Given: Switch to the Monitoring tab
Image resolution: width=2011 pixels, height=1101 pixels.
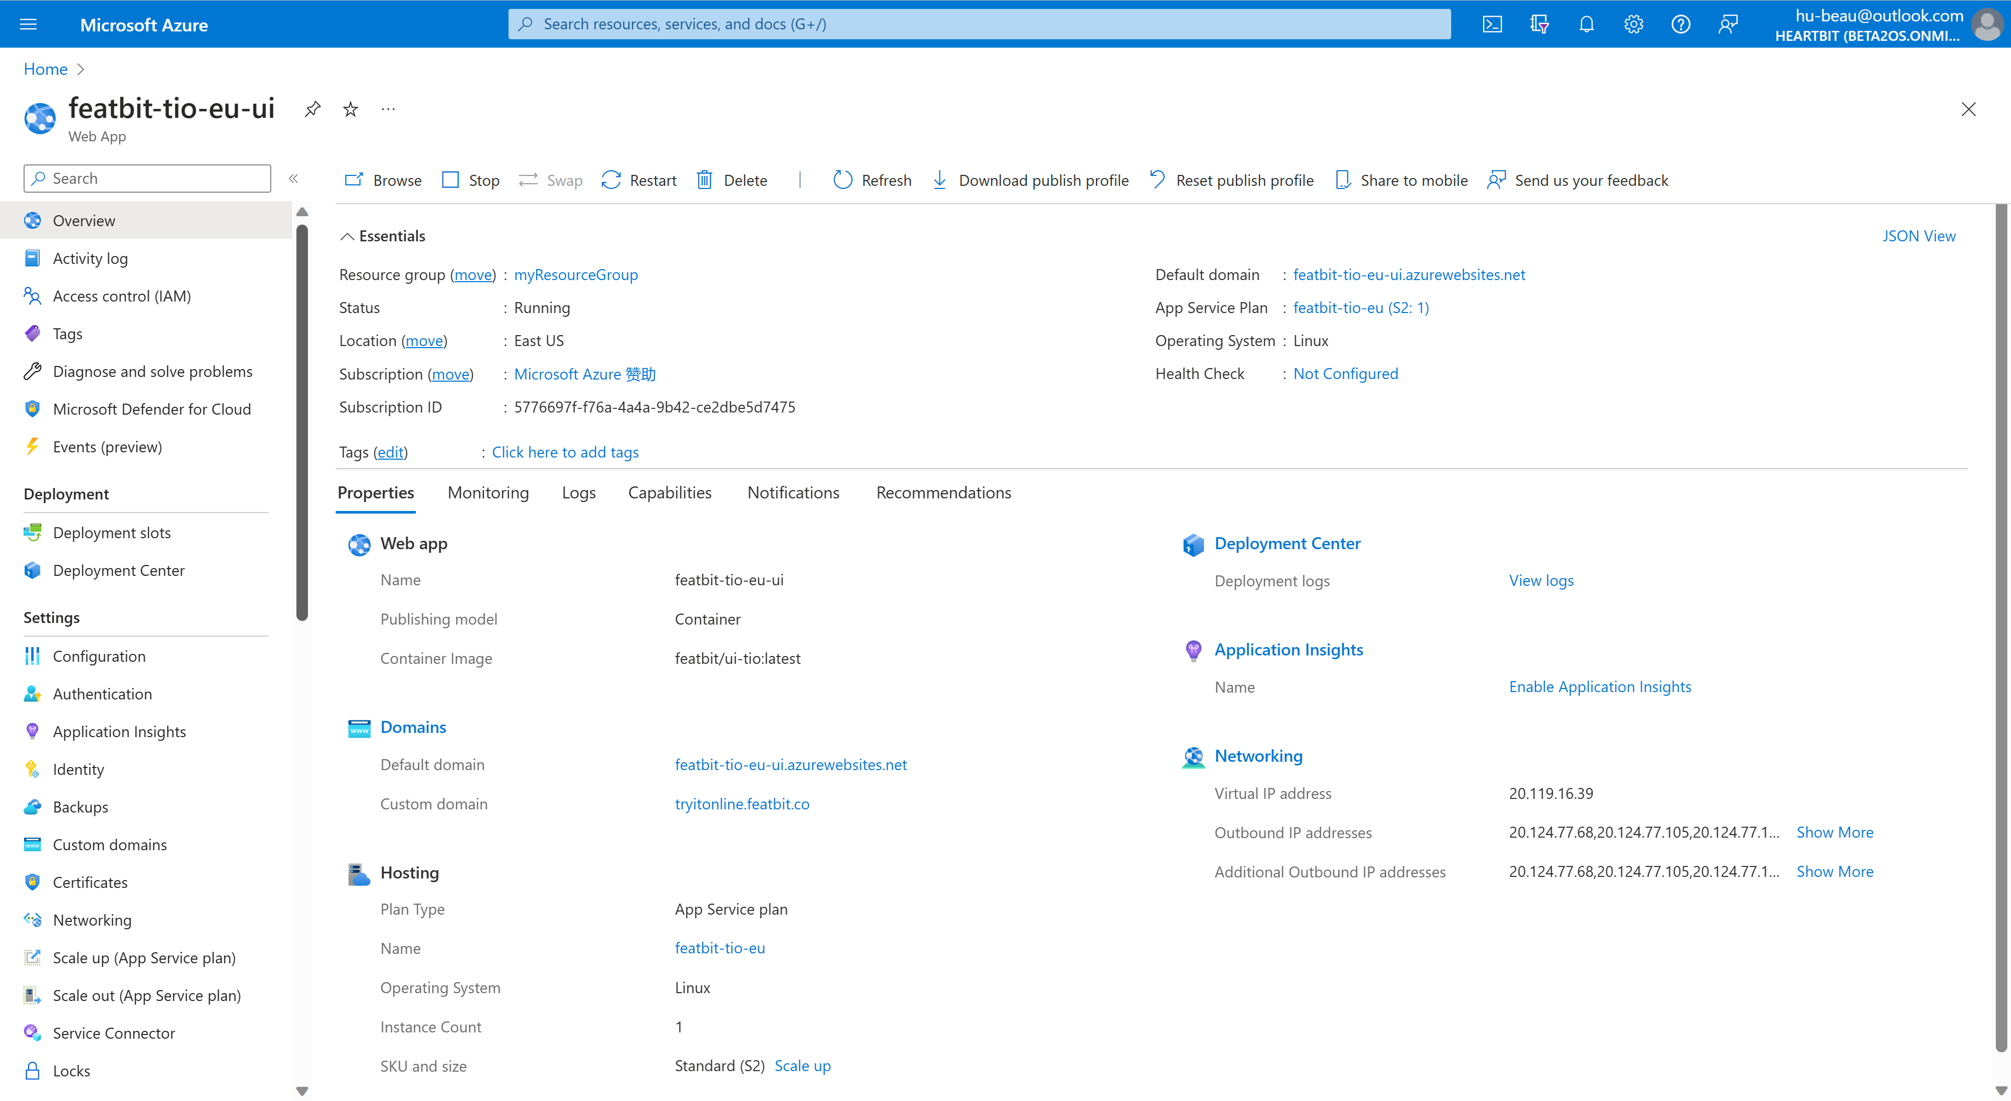Looking at the screenshot, I should (488, 492).
